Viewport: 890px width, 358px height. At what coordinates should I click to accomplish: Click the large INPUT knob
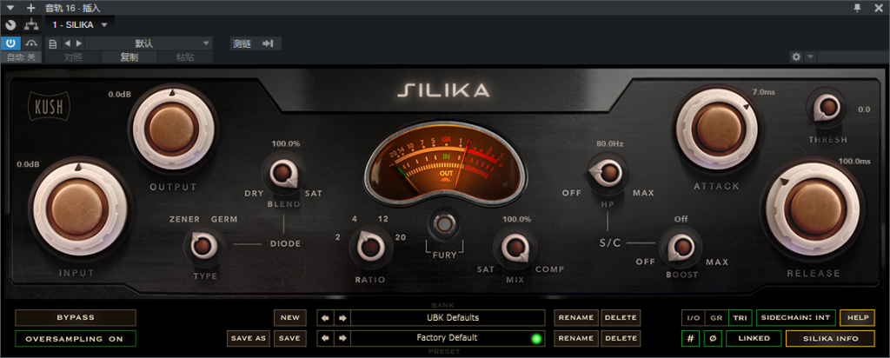coord(77,209)
